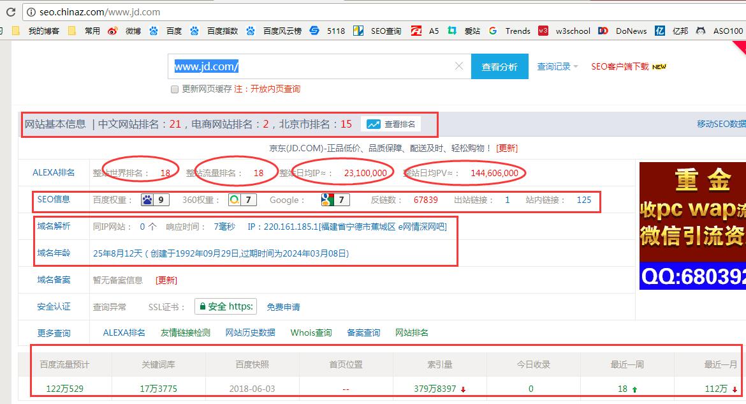Open 友情链接检测 under 更多查询
The height and width of the screenshot is (404, 746).
(x=185, y=333)
